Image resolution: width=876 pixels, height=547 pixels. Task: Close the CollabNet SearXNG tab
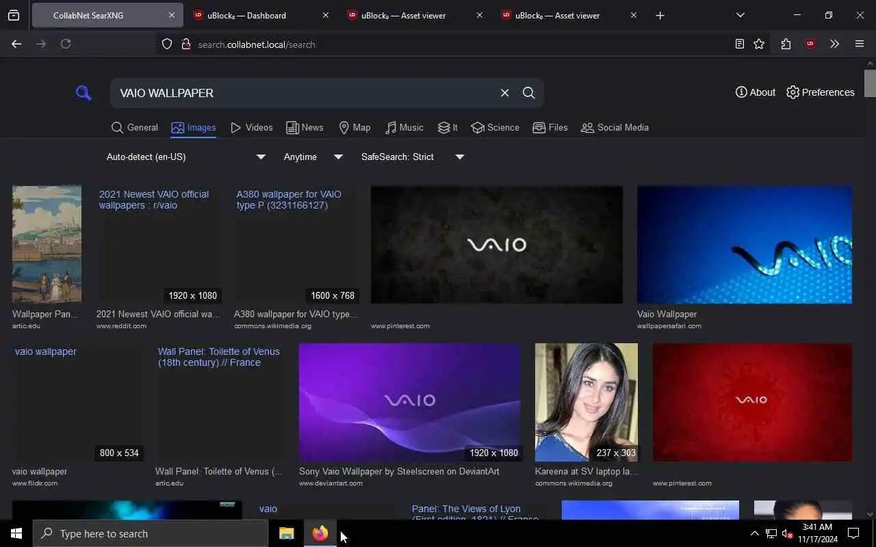tap(171, 15)
